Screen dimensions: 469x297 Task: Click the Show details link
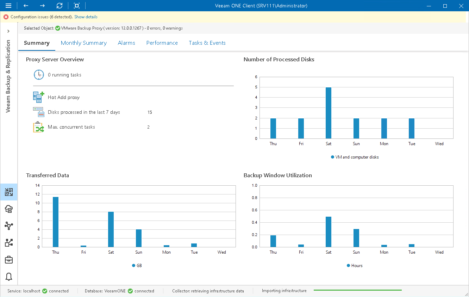(86, 17)
